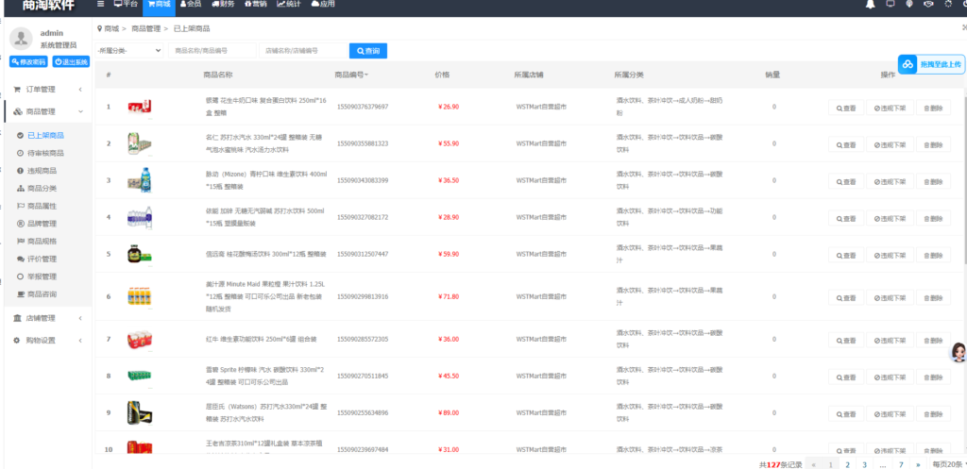Click the blue 拖拽至此上传 cloud upload widget
The height and width of the screenshot is (469, 967).
931,64
